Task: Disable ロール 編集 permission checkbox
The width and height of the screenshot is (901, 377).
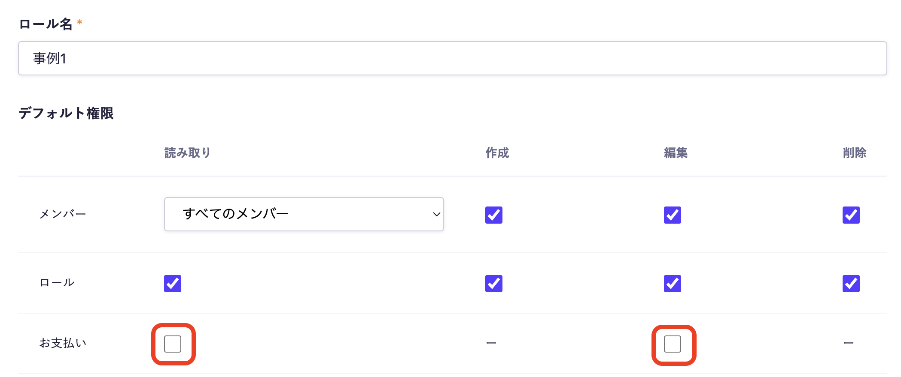Action: (672, 284)
